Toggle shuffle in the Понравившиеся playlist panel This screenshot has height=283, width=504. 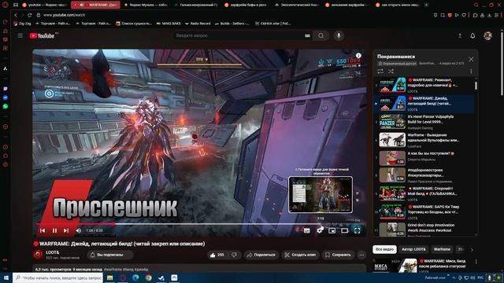(x=391, y=72)
